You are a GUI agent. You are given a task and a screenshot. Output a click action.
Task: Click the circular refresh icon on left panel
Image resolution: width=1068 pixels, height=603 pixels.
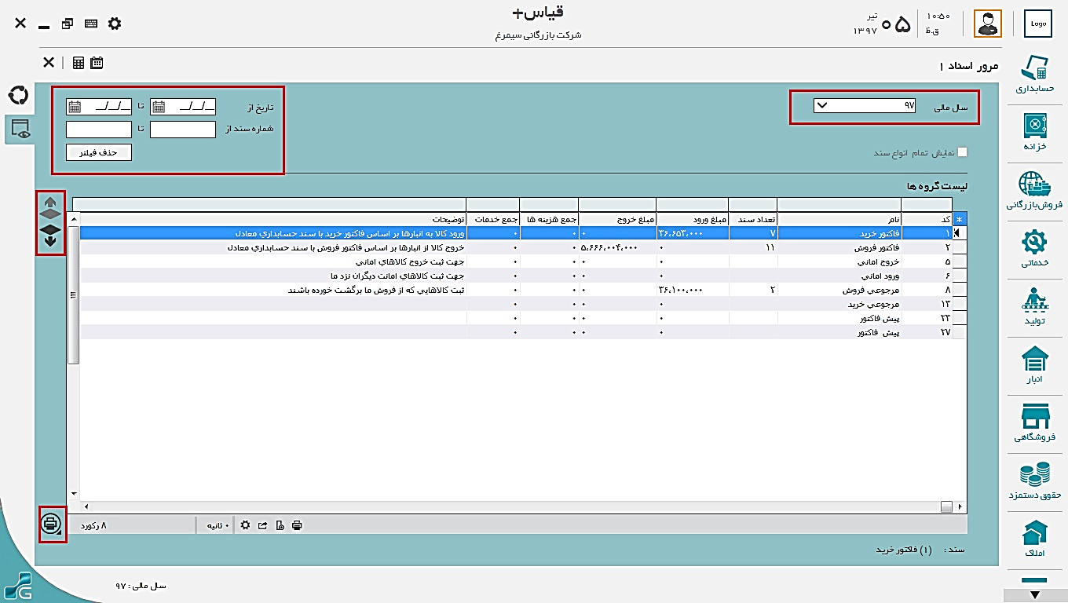click(x=17, y=96)
